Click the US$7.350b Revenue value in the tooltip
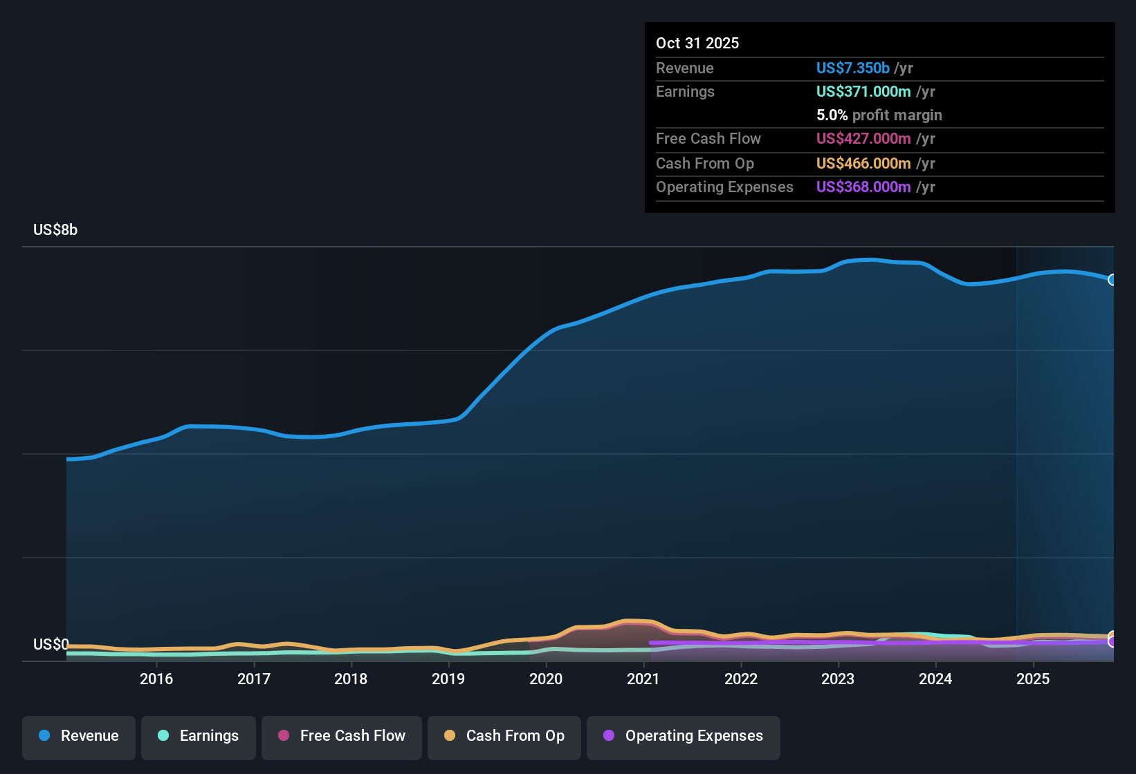The height and width of the screenshot is (774, 1136). pos(852,68)
